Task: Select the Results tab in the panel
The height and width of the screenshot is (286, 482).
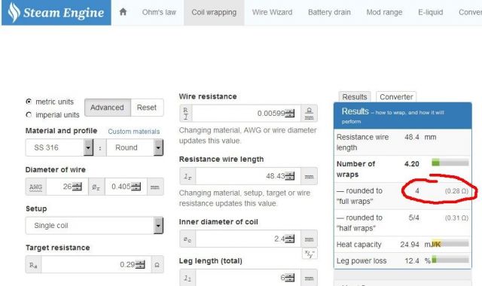Action: coord(355,97)
